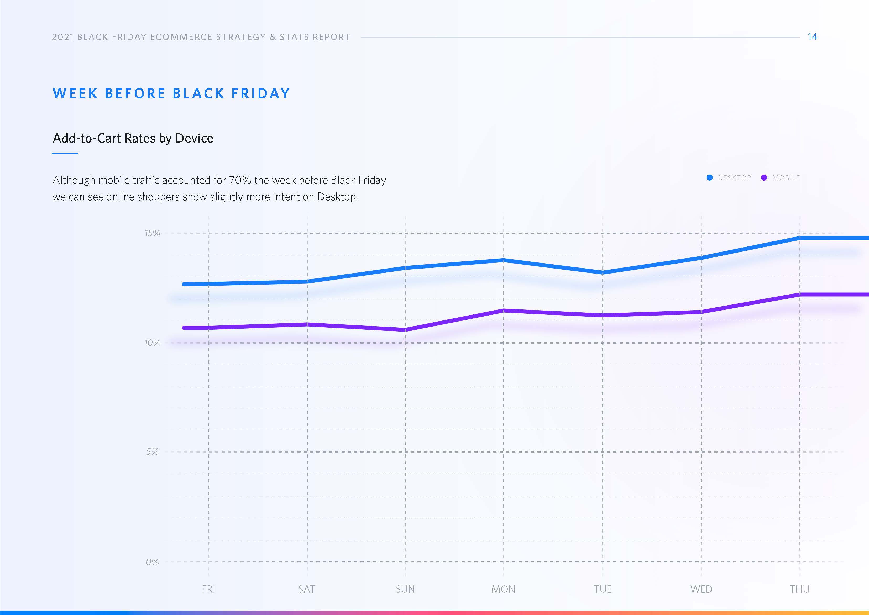
Task: Click the TUE x-axis label
Action: tap(602, 589)
